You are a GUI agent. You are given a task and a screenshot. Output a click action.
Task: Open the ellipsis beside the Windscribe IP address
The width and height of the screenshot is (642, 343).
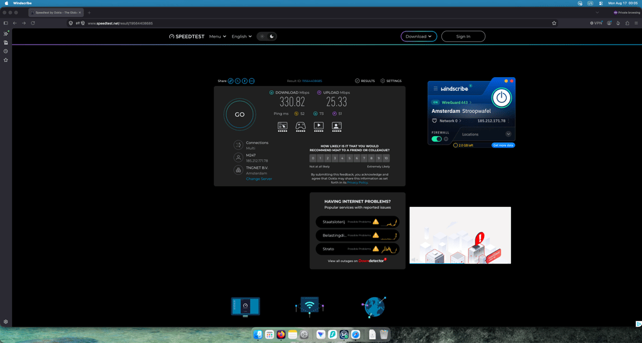pos(508,121)
